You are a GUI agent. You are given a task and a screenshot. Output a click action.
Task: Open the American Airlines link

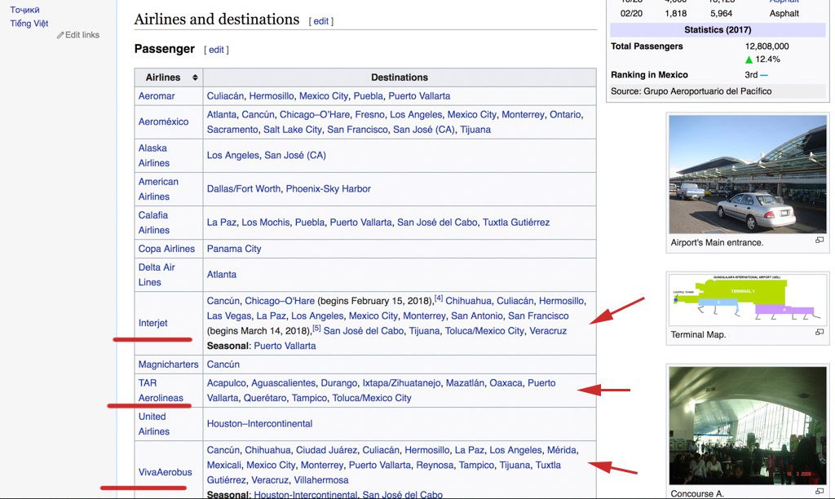pyautogui.click(x=158, y=189)
